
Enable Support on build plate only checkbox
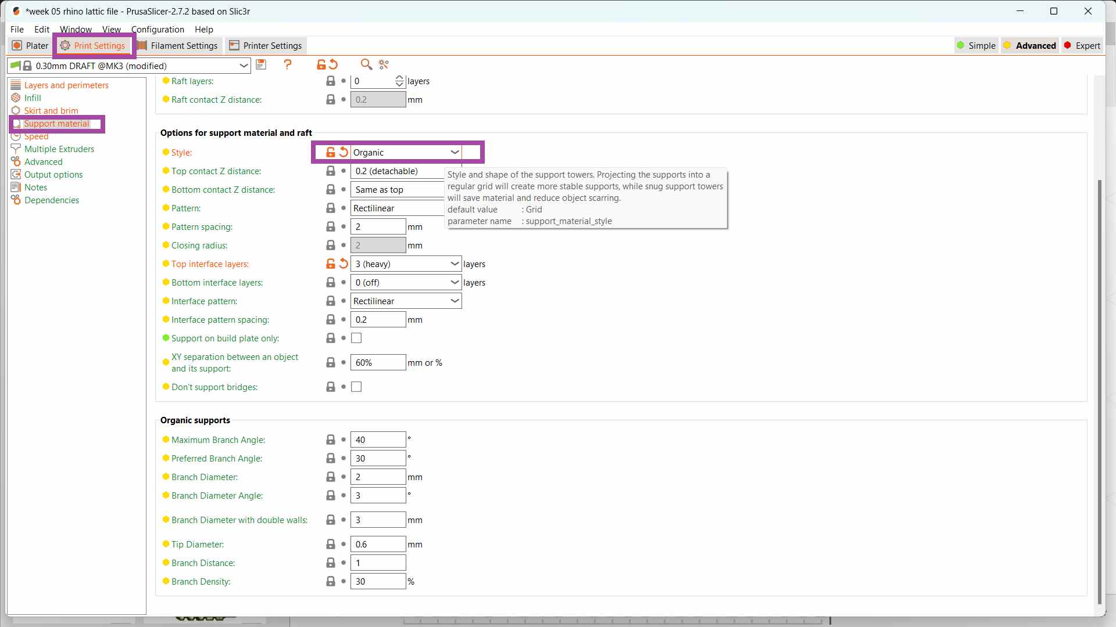(356, 338)
